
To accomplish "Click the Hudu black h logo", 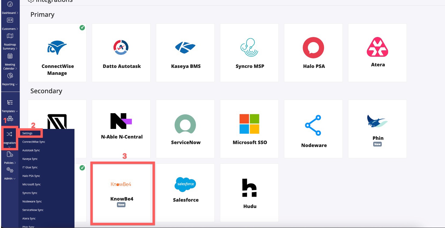I will (249, 188).
